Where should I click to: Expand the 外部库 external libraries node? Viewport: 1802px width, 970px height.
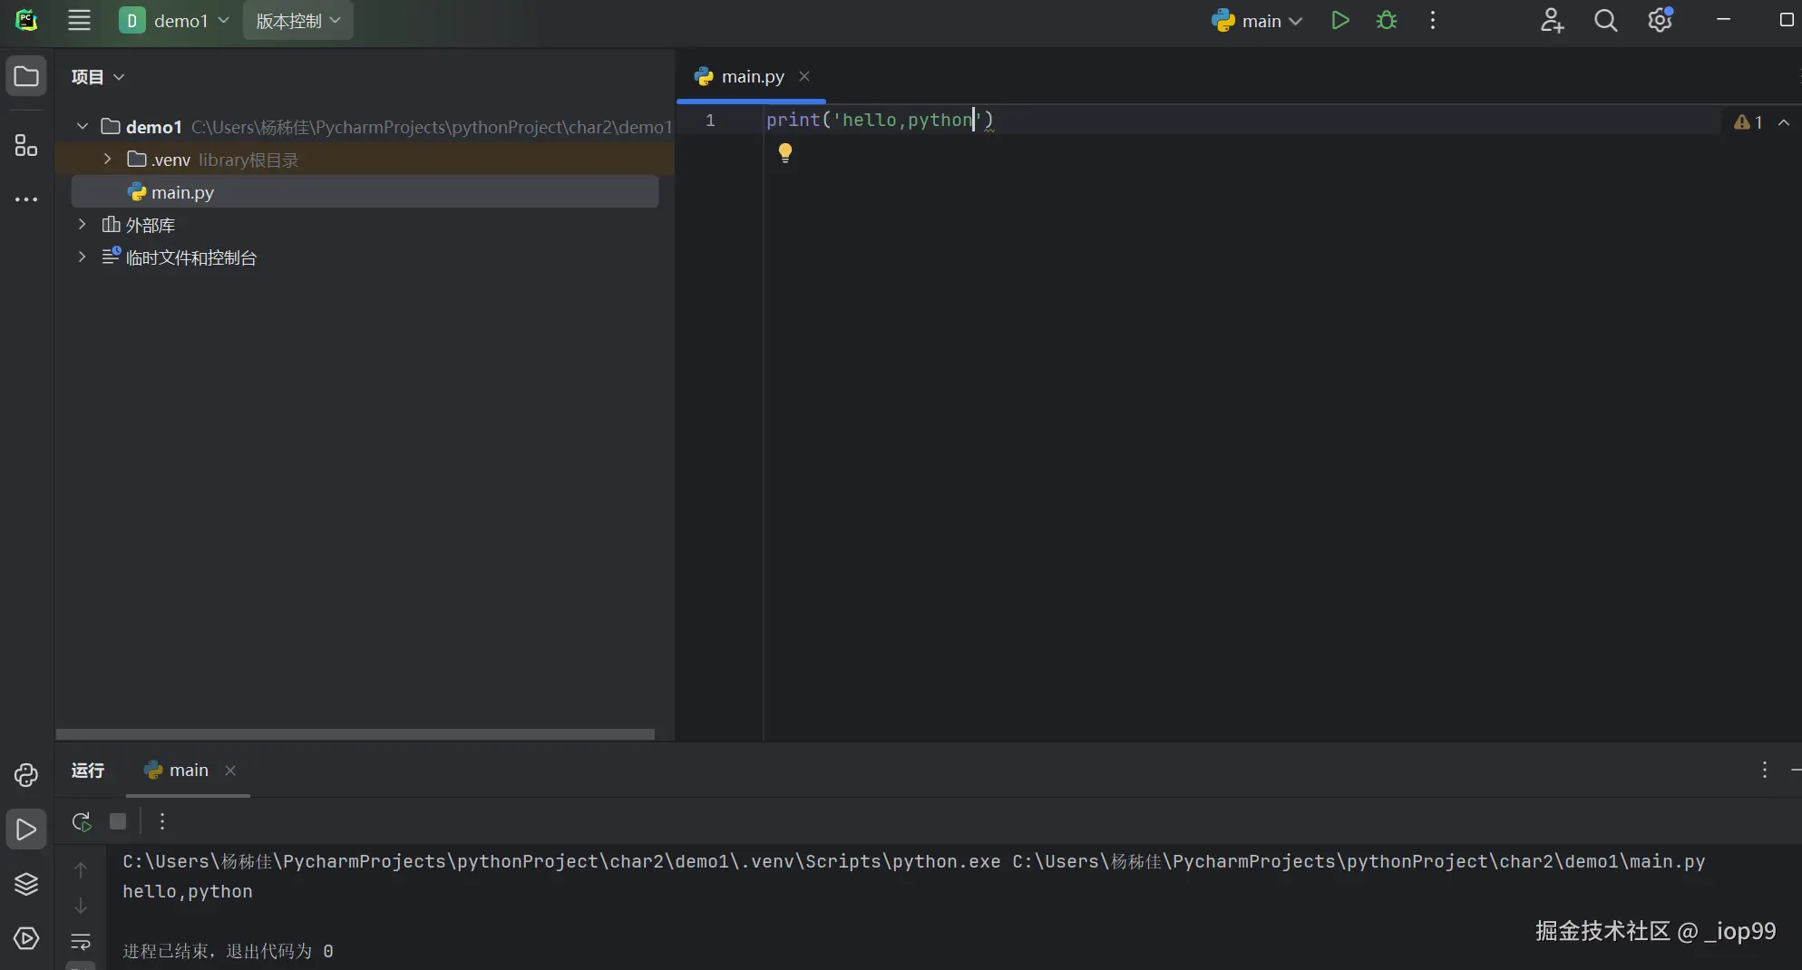[83, 224]
